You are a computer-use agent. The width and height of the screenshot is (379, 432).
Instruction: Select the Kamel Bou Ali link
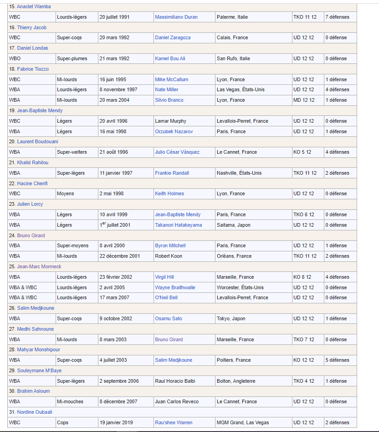[x=170, y=59]
